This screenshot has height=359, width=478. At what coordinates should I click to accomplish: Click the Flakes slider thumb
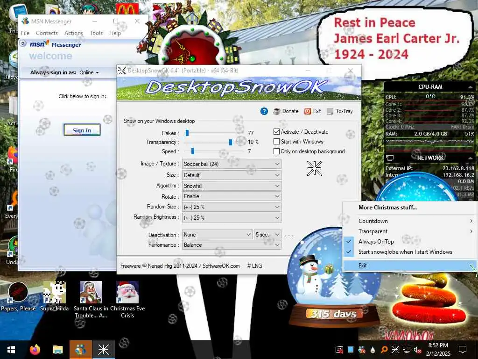pos(187,133)
